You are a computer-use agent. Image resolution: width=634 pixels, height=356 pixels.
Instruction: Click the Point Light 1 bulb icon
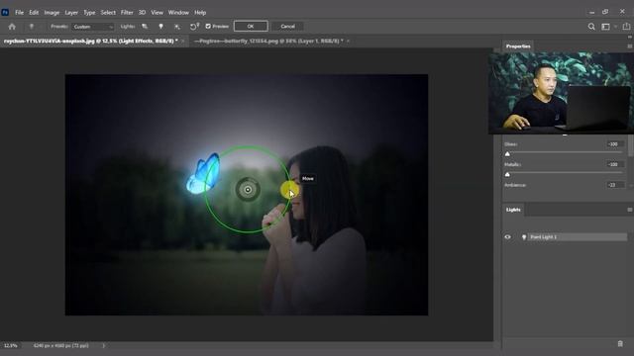pyautogui.click(x=524, y=237)
